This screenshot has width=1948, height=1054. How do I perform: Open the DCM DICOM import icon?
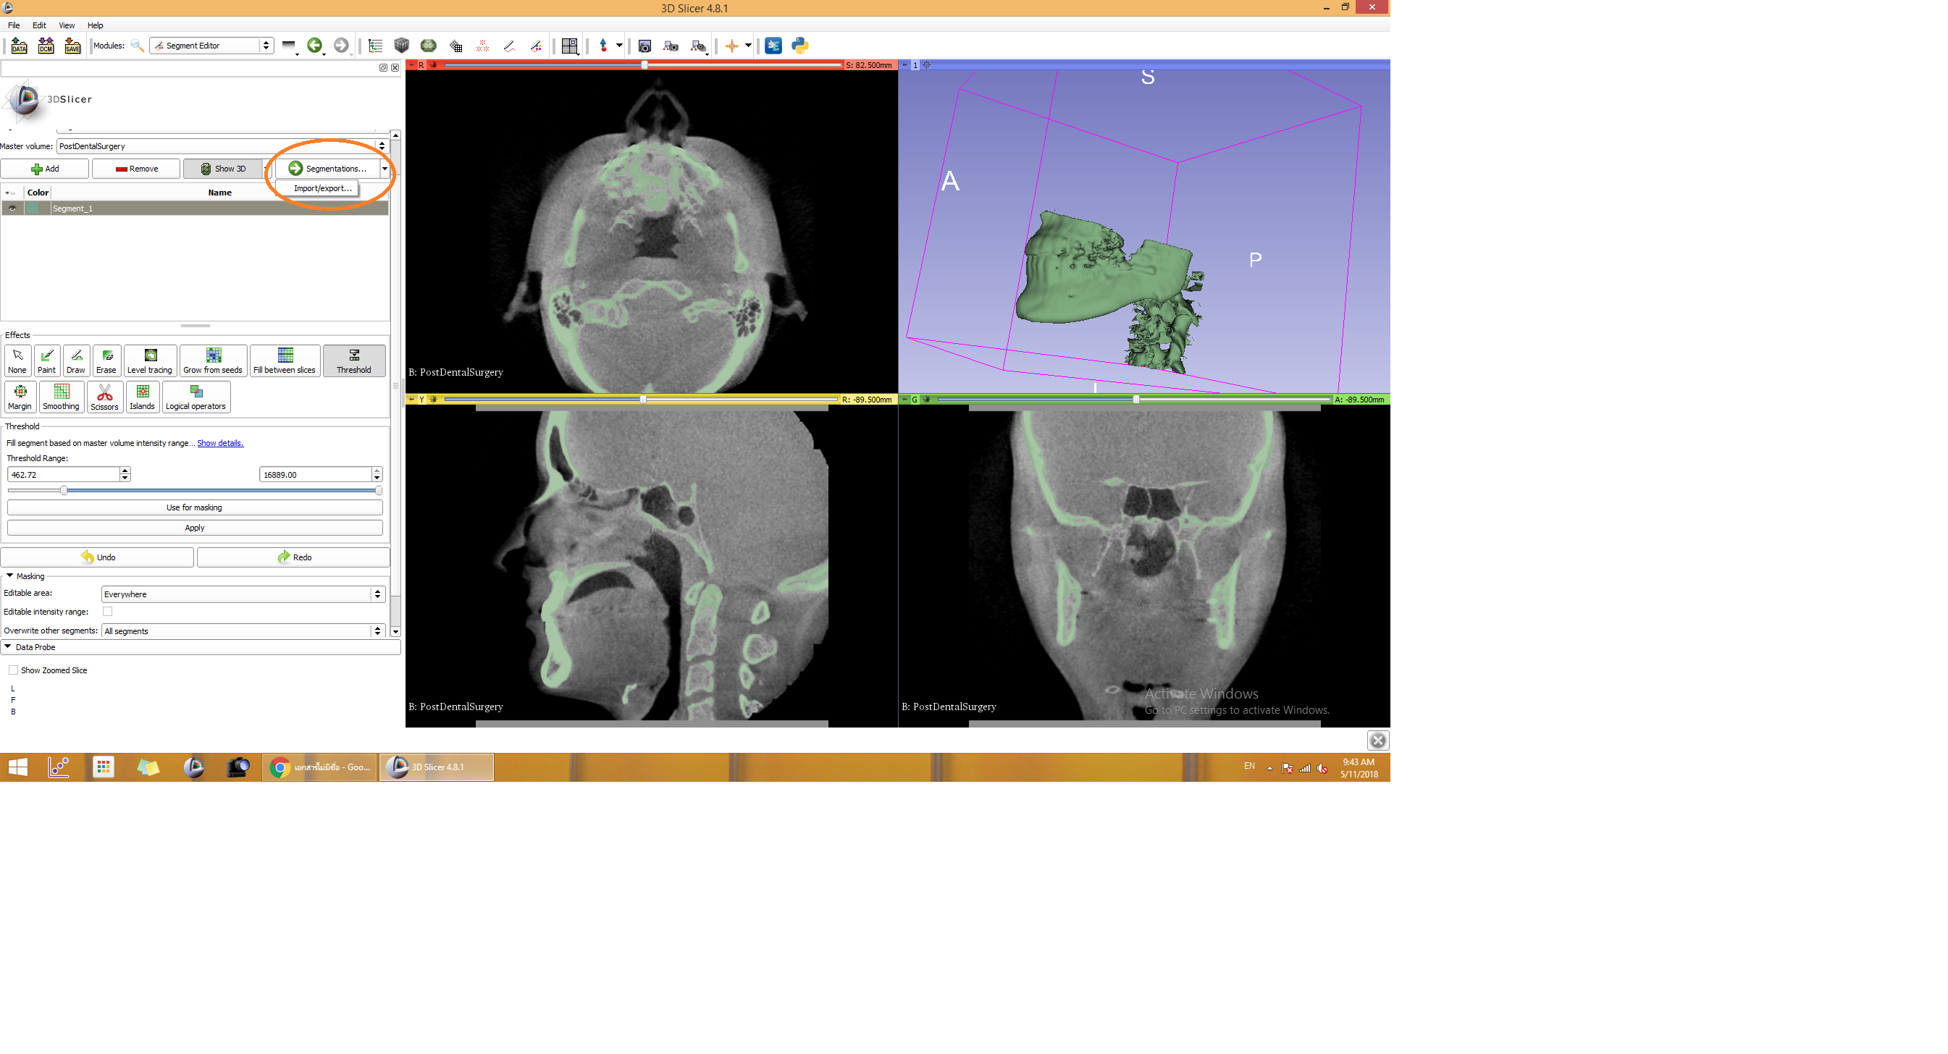pos(46,46)
